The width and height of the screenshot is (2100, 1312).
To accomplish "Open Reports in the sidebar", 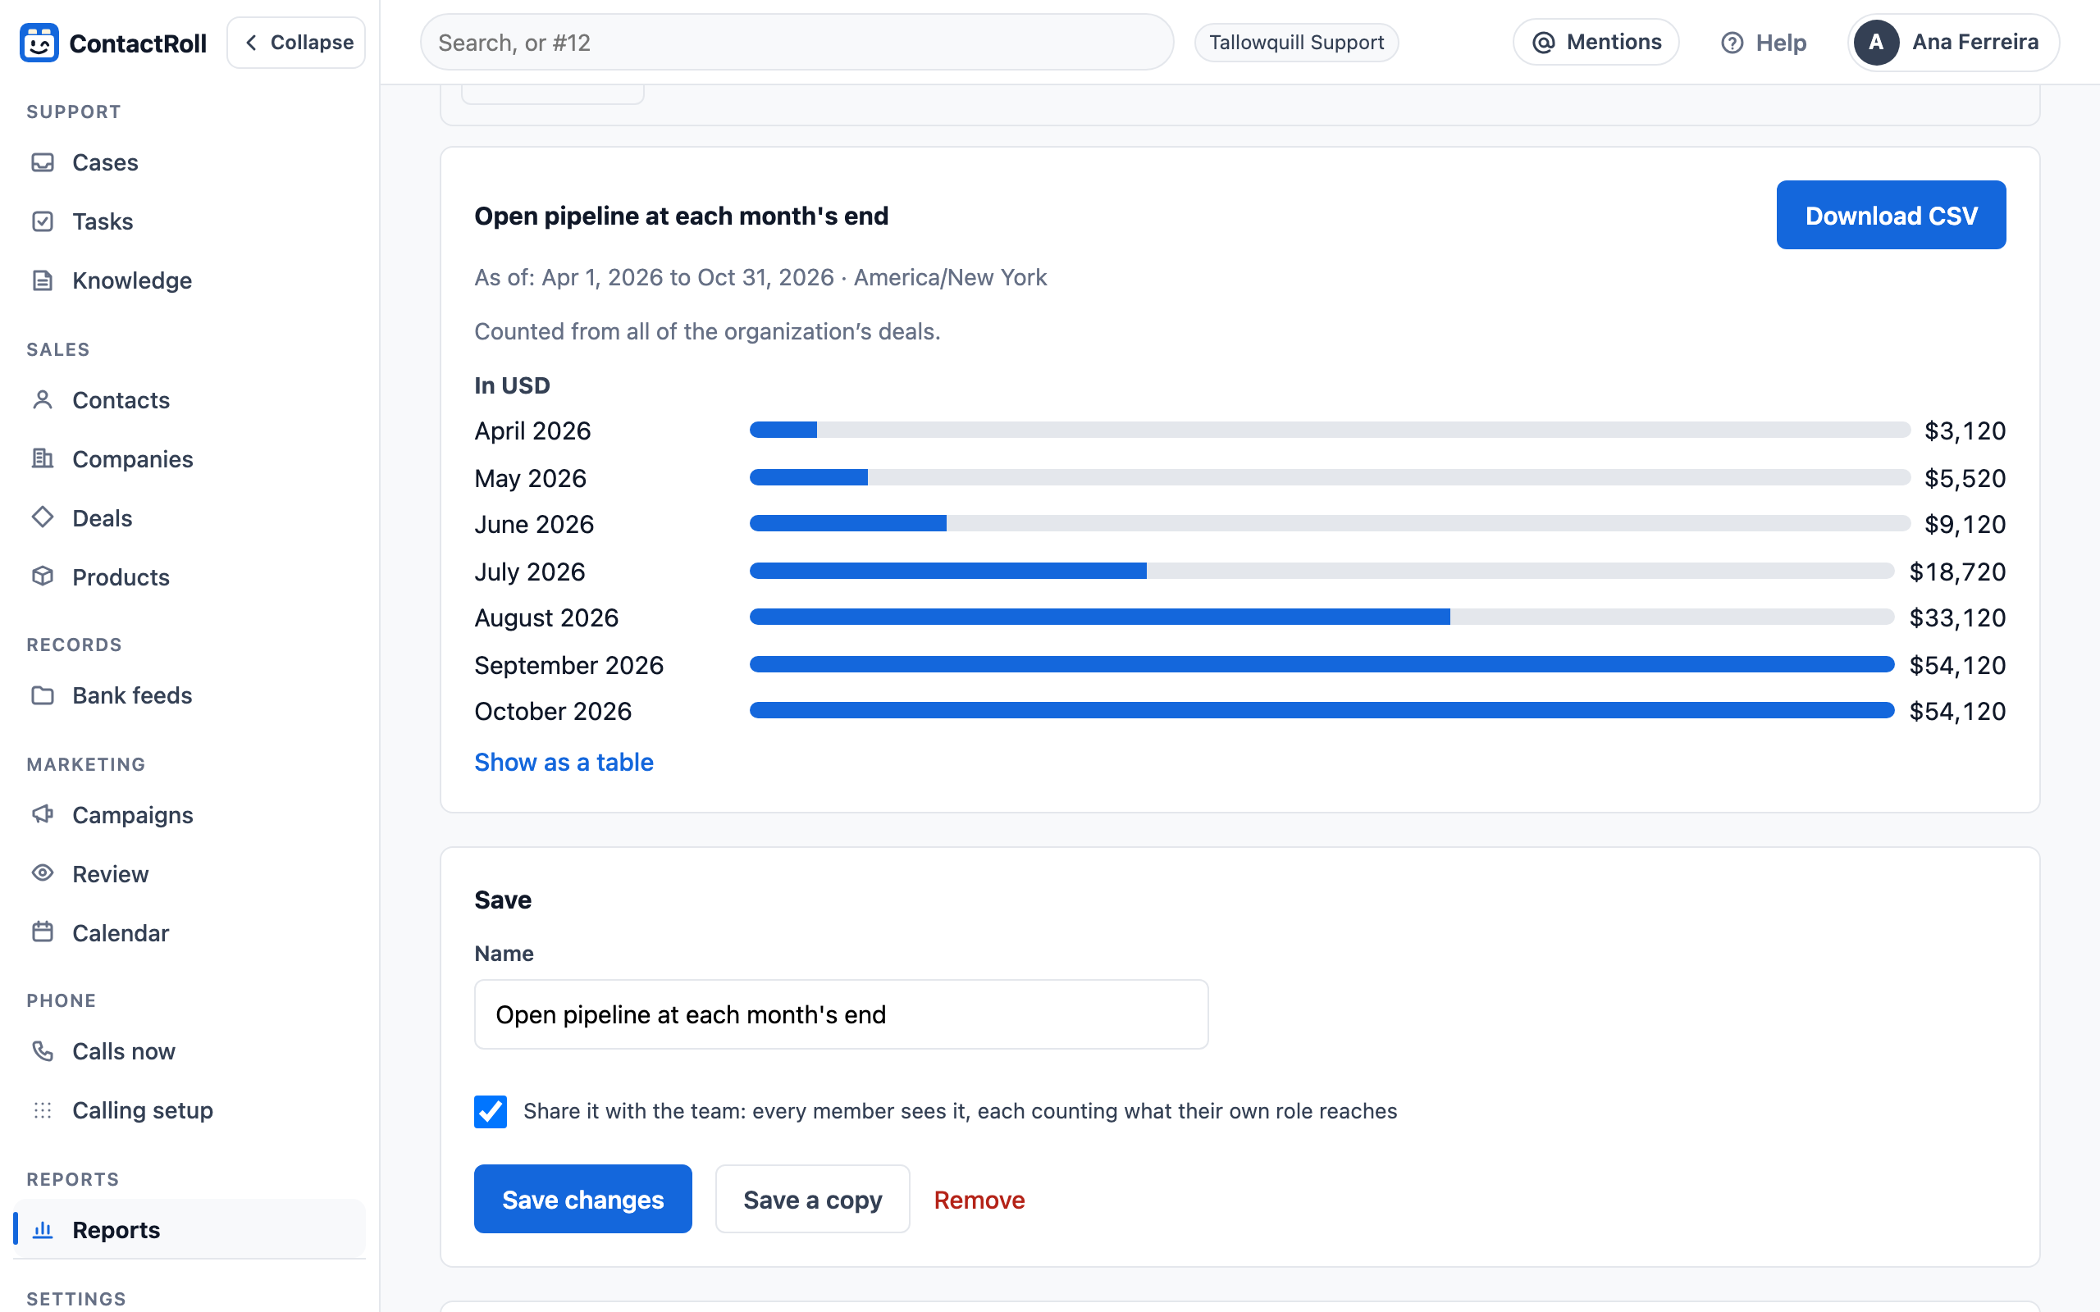I will point(189,1229).
